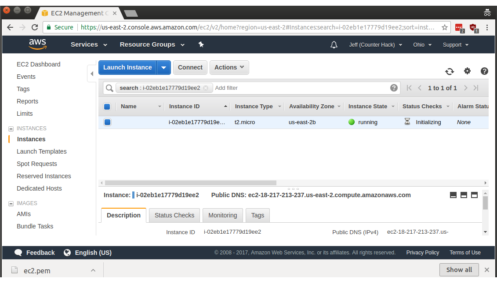Open AMIs in the sidebar
Viewport: 497px width, 283px height.
[24, 214]
